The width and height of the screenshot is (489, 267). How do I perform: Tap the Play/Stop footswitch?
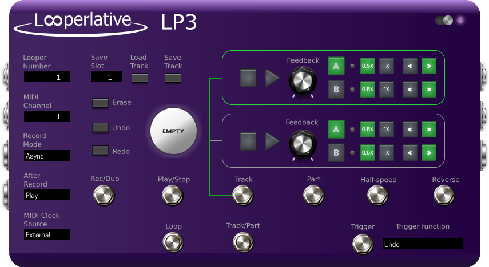pyautogui.click(x=173, y=196)
